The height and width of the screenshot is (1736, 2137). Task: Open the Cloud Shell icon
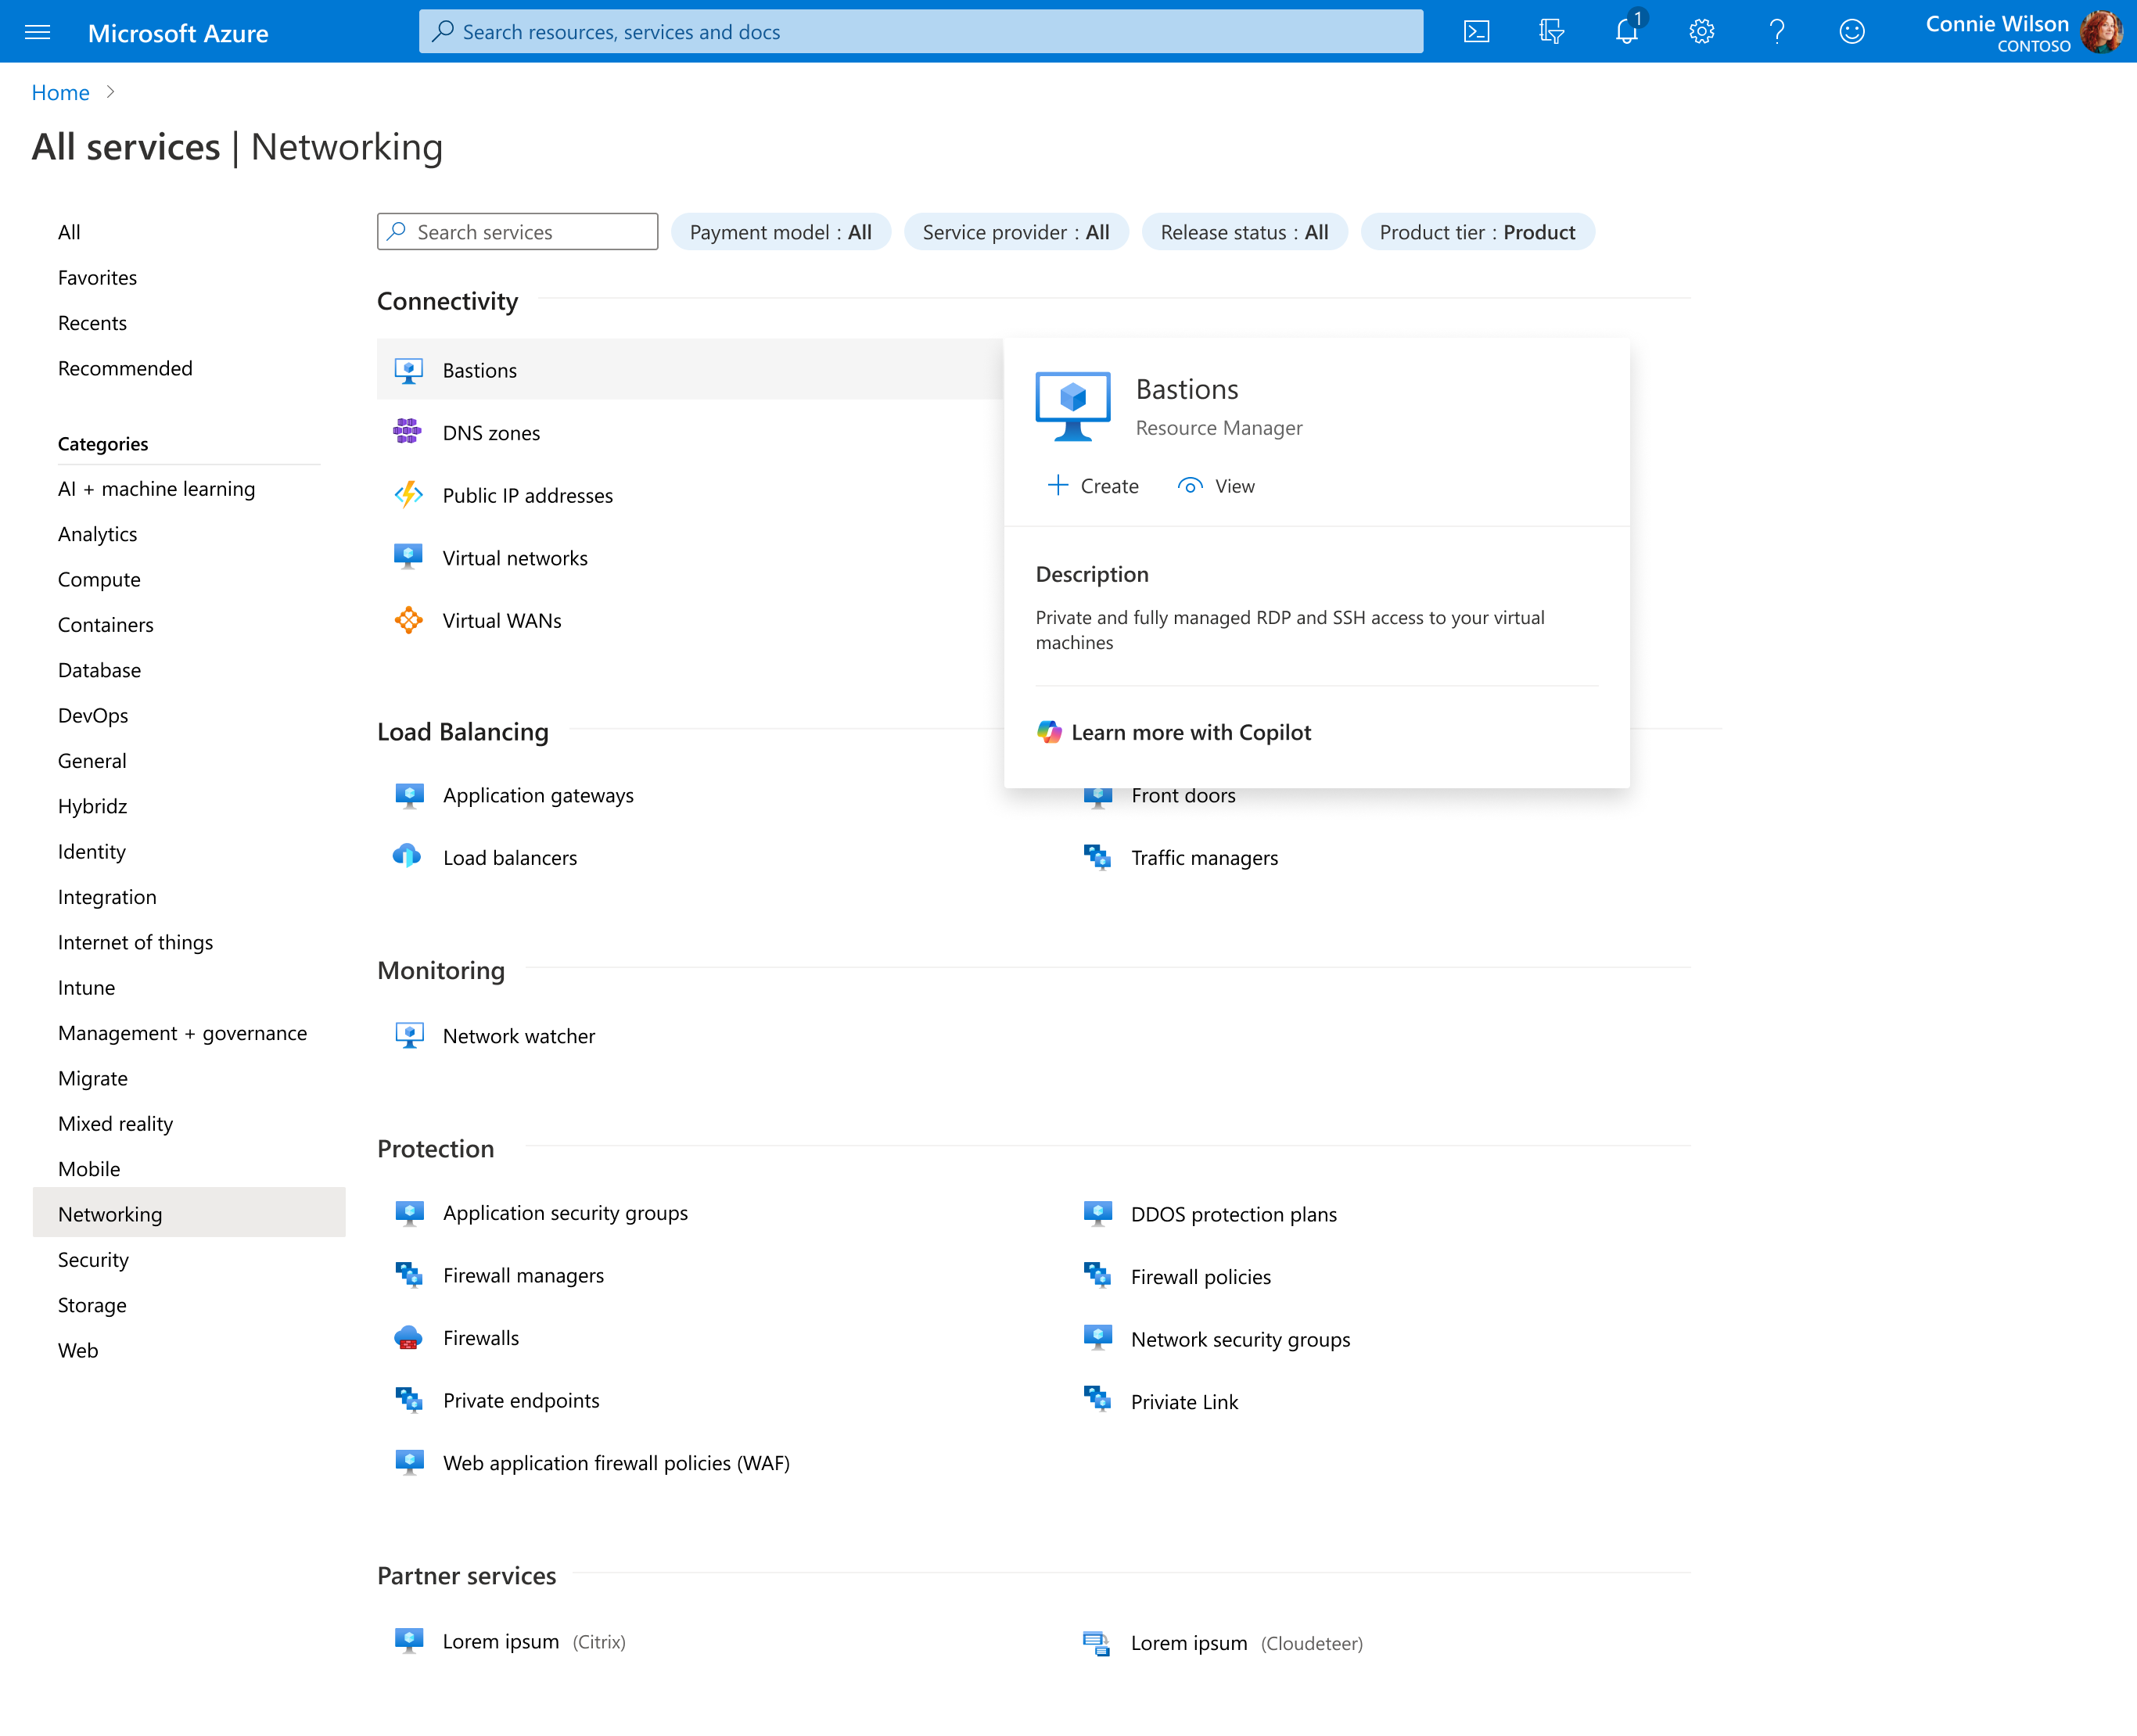tap(1476, 32)
